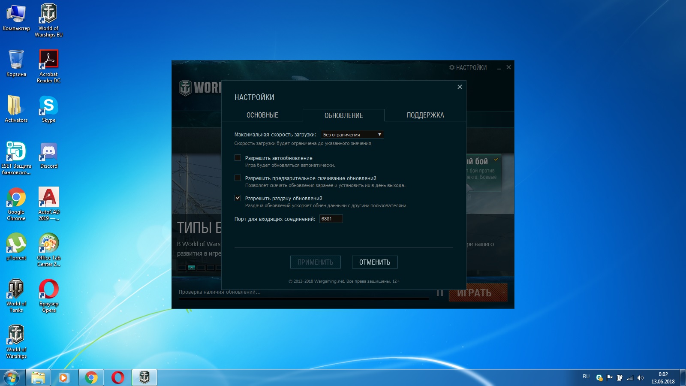Open network signal tray icon
Screen dimensions: 686x386
click(630, 378)
